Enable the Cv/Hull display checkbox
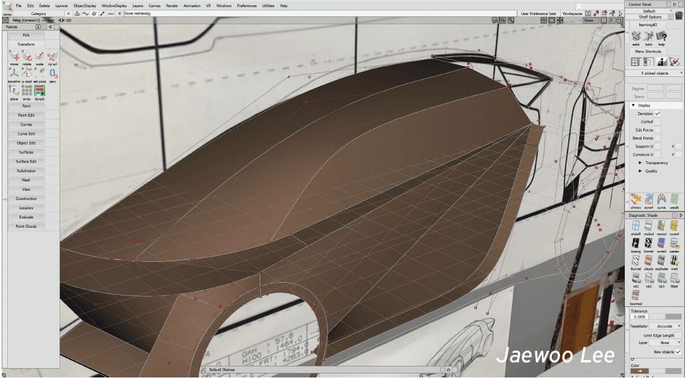686x378 pixels. pos(658,122)
